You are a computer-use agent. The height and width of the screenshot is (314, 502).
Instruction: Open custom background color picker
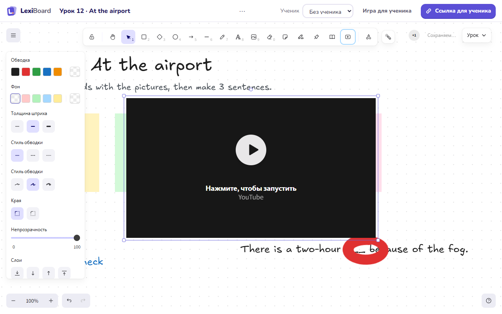75,99
